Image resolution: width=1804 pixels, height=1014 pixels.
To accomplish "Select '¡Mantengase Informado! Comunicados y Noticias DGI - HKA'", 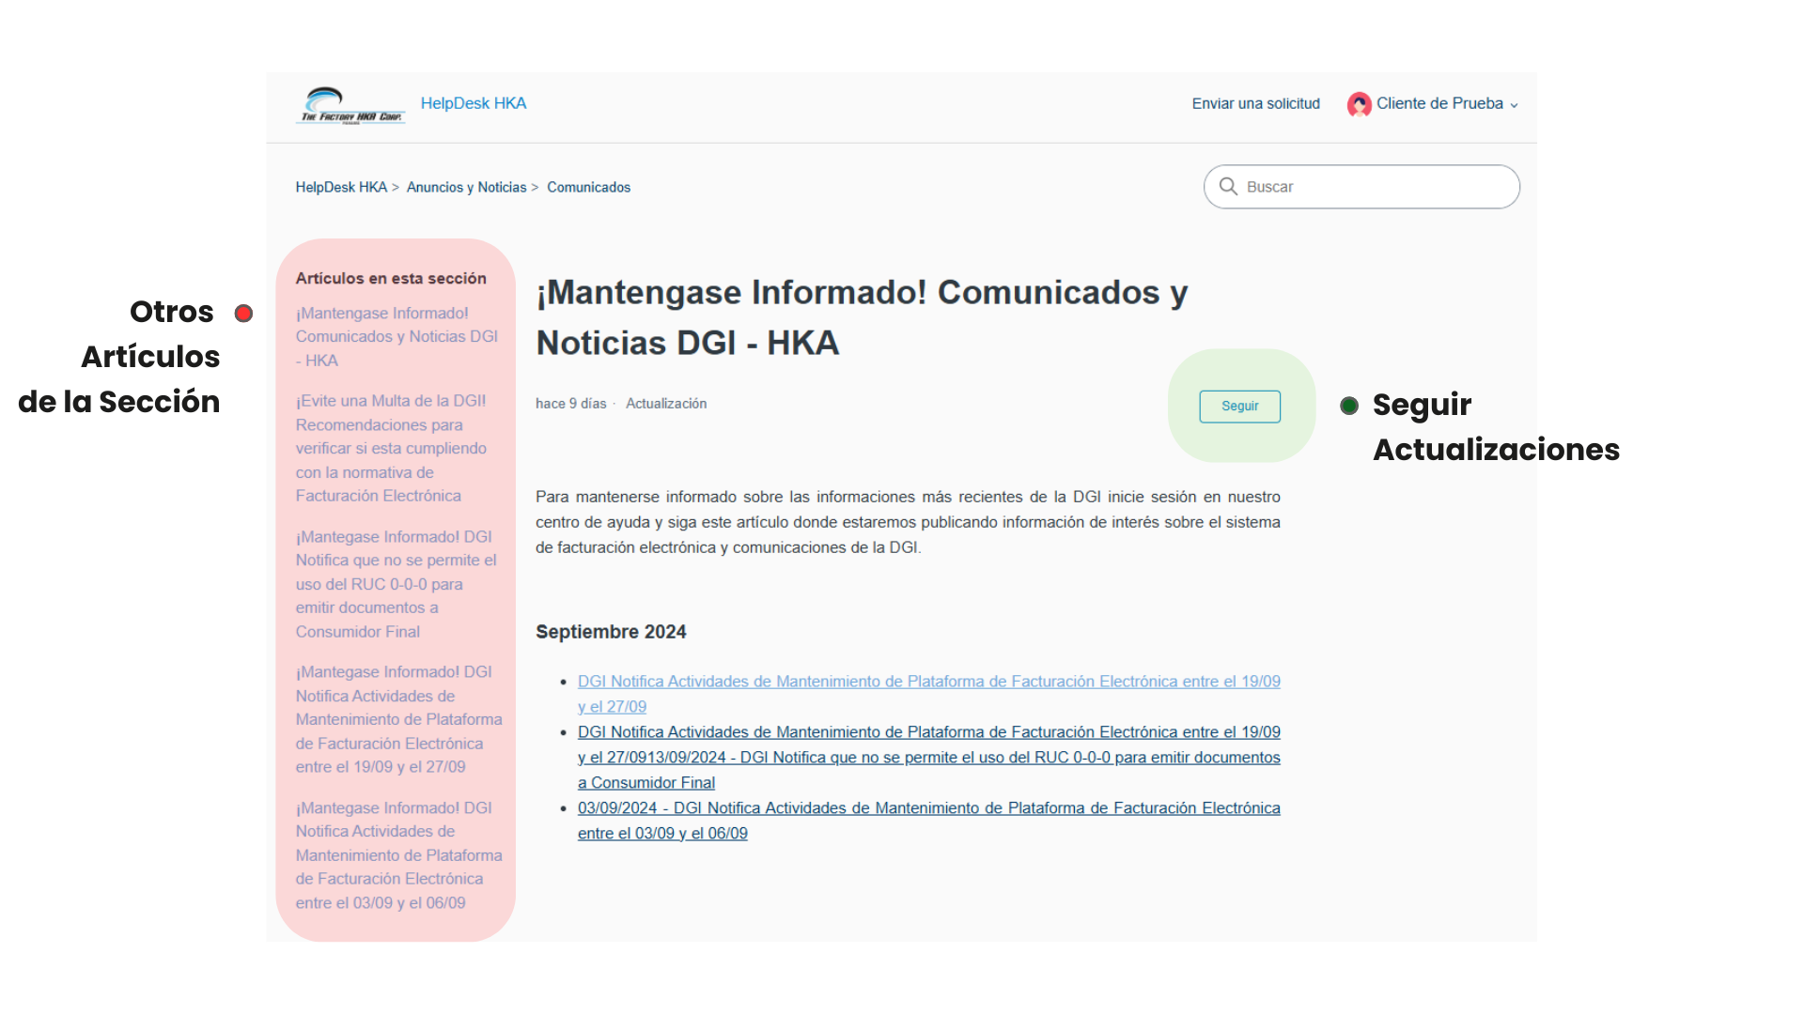I will coord(397,336).
